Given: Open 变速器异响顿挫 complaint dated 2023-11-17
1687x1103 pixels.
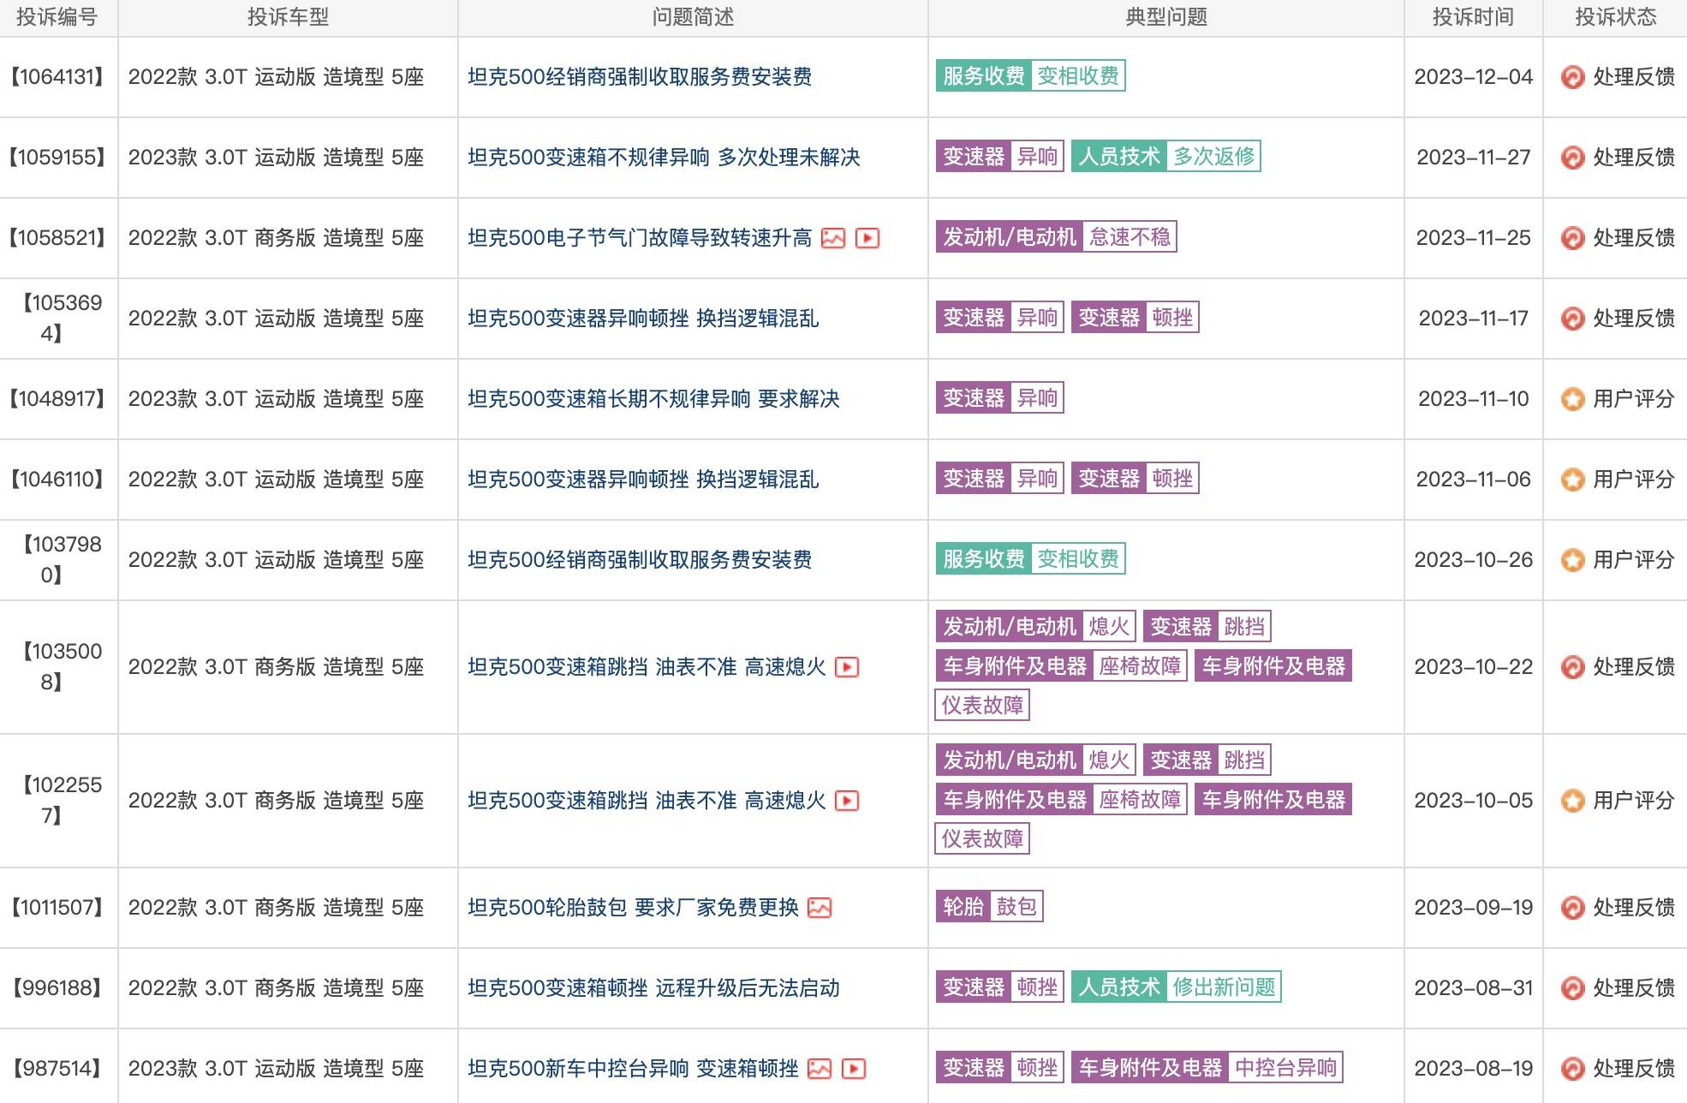Looking at the screenshot, I should pos(643,319).
